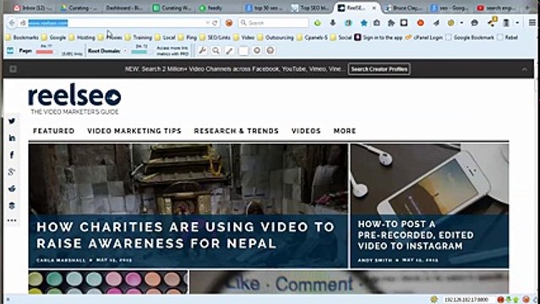Switch to the Inbox (12) tab

tap(33, 8)
